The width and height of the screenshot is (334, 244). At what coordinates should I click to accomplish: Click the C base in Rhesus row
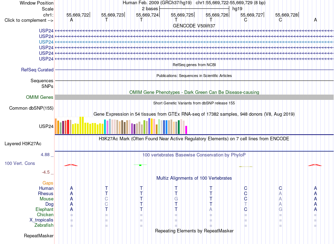[246, 193]
